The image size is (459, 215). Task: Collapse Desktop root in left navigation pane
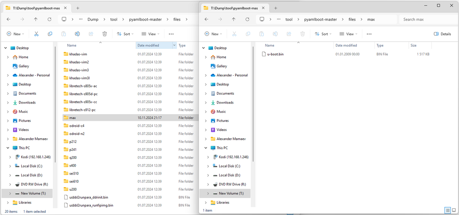[x=6, y=48]
